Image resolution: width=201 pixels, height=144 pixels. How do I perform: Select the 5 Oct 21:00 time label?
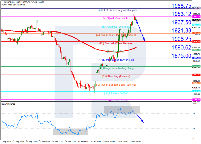(96, 142)
